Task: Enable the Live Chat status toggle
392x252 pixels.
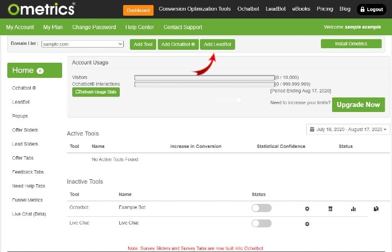Action: coord(262,223)
